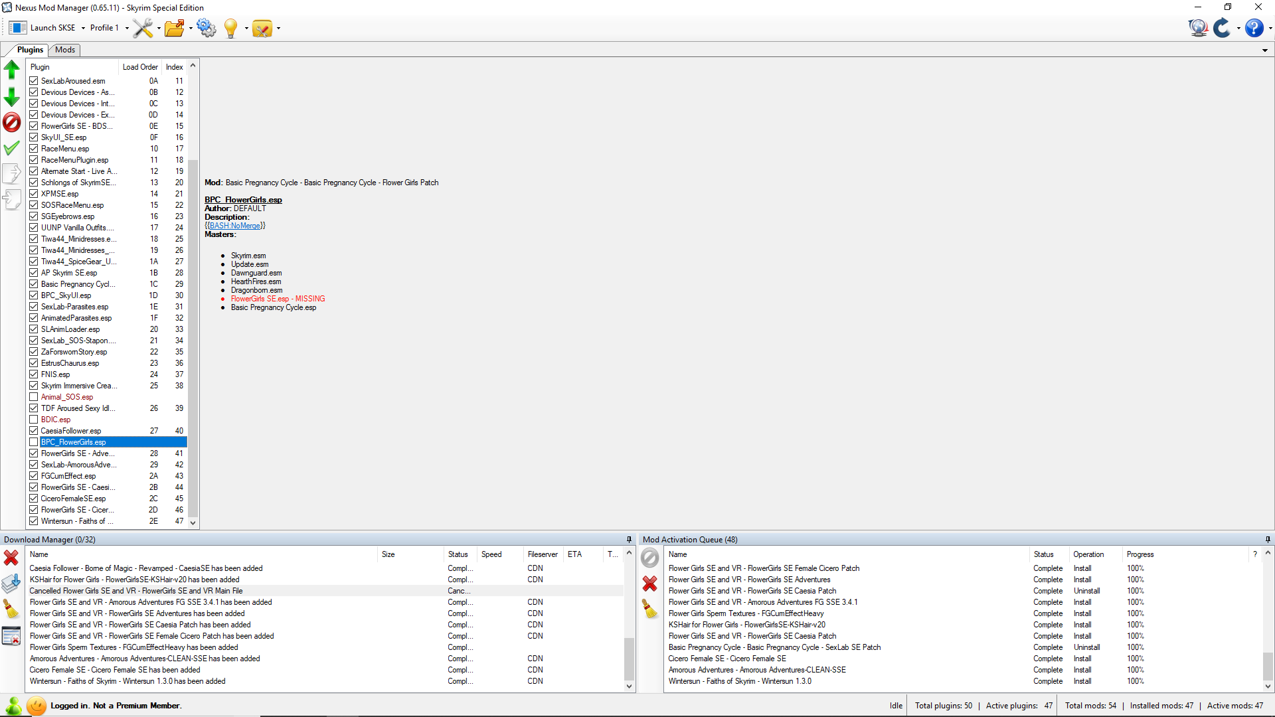Uncheck RaceMenu.esp plugin checkbox

(34, 149)
